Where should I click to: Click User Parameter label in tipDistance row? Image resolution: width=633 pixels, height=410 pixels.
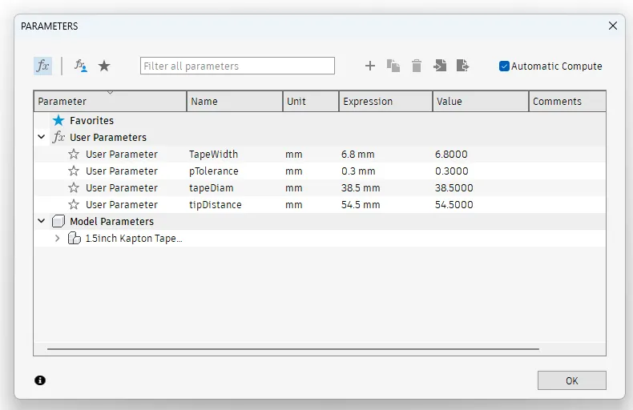tap(122, 204)
